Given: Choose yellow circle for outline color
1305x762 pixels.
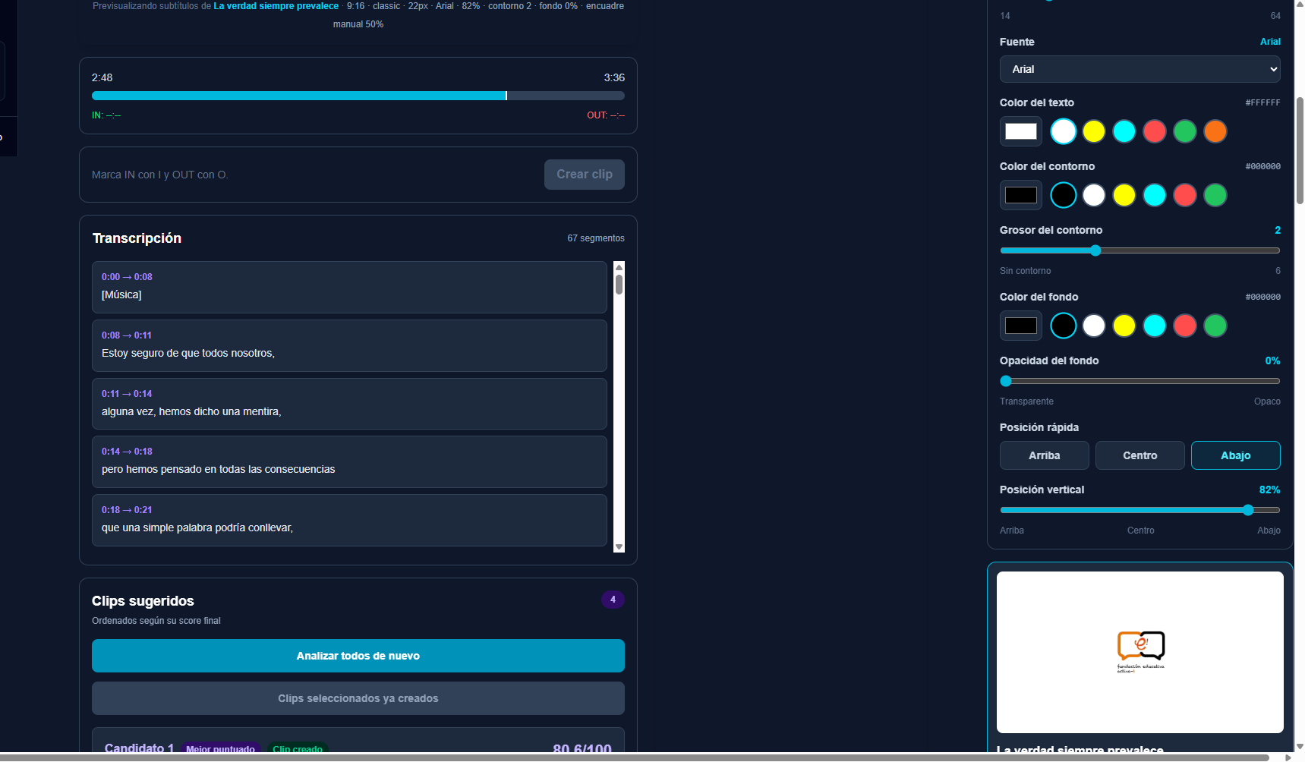Looking at the screenshot, I should [1124, 195].
